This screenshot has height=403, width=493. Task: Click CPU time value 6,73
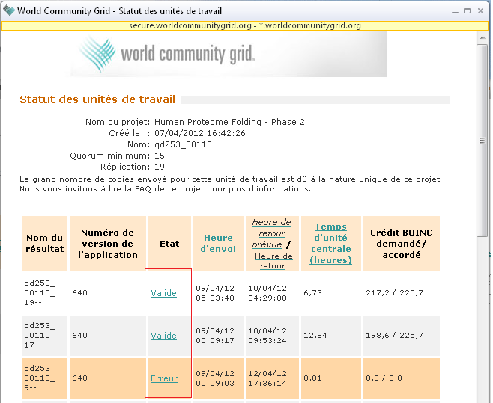pos(312,293)
